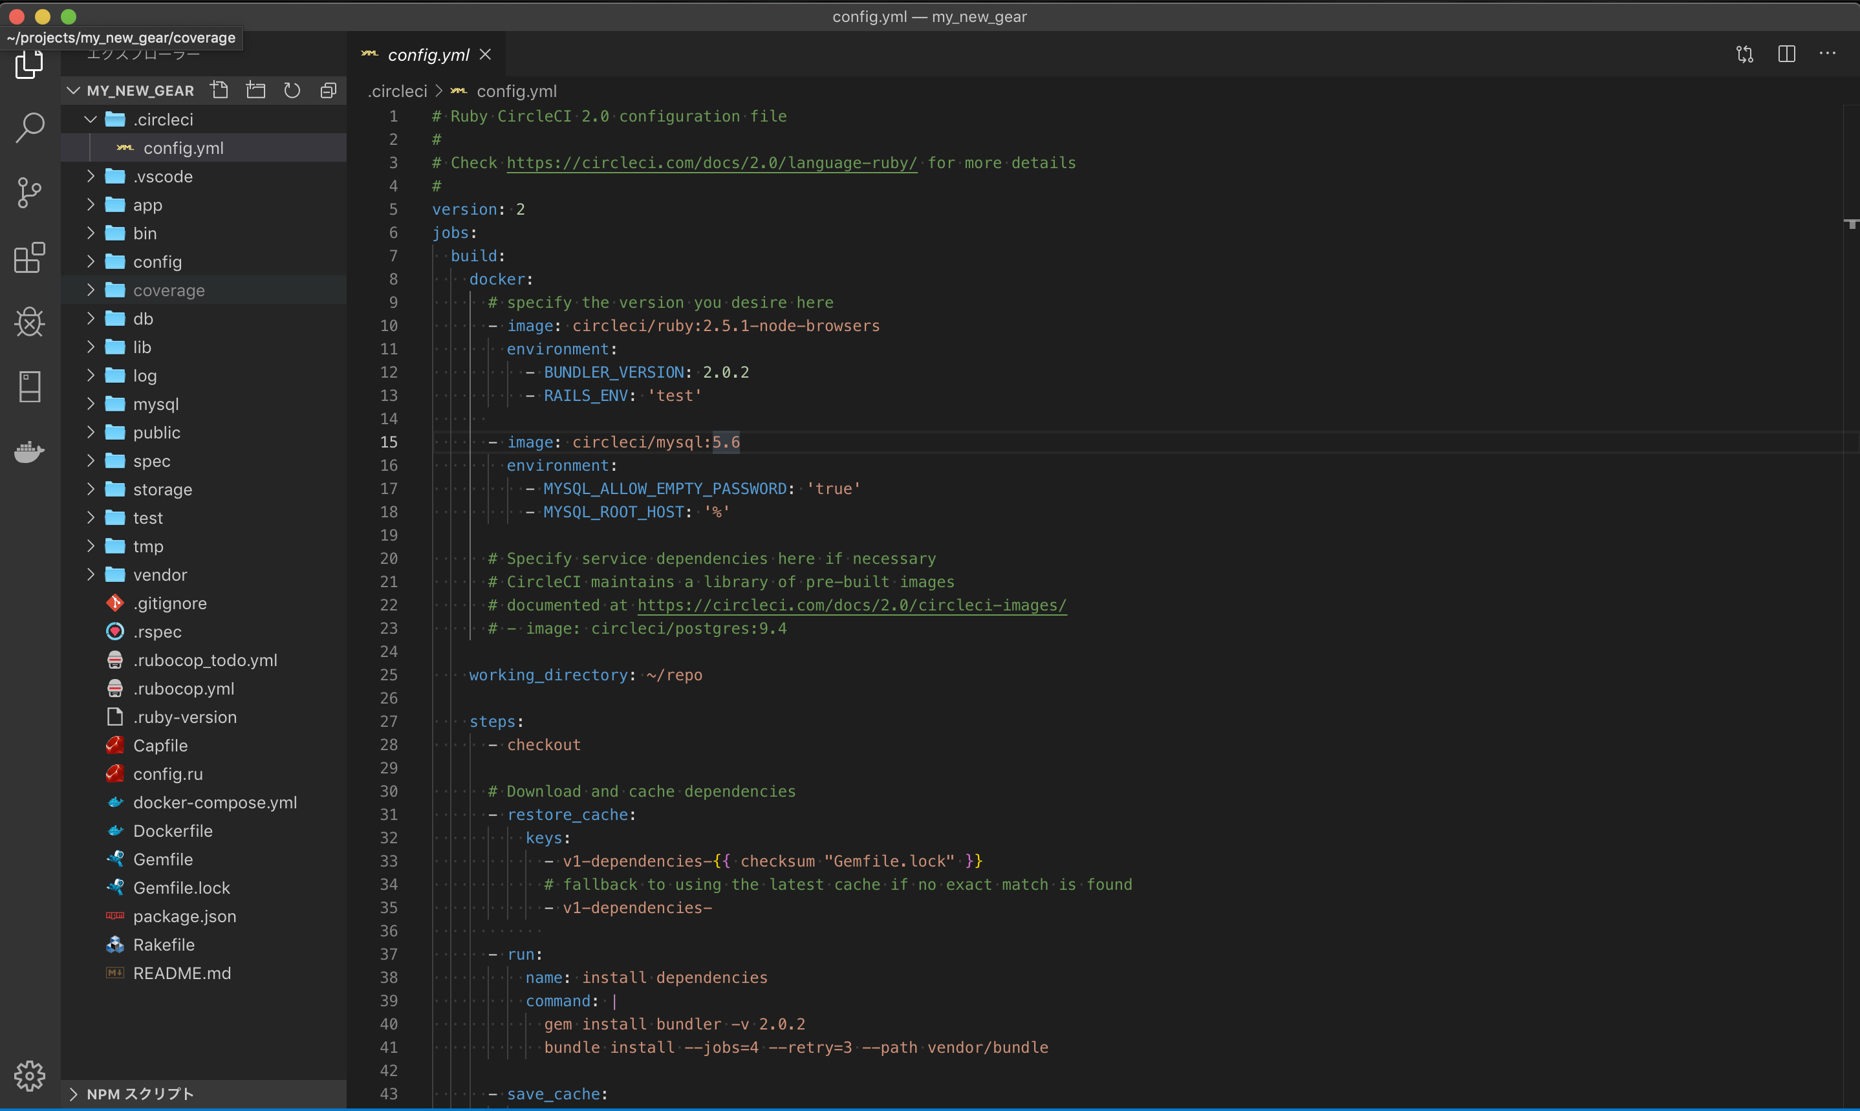Click the 'restore_cache' key in the editor
Viewport: 1860px width, 1111px height.
click(x=567, y=815)
